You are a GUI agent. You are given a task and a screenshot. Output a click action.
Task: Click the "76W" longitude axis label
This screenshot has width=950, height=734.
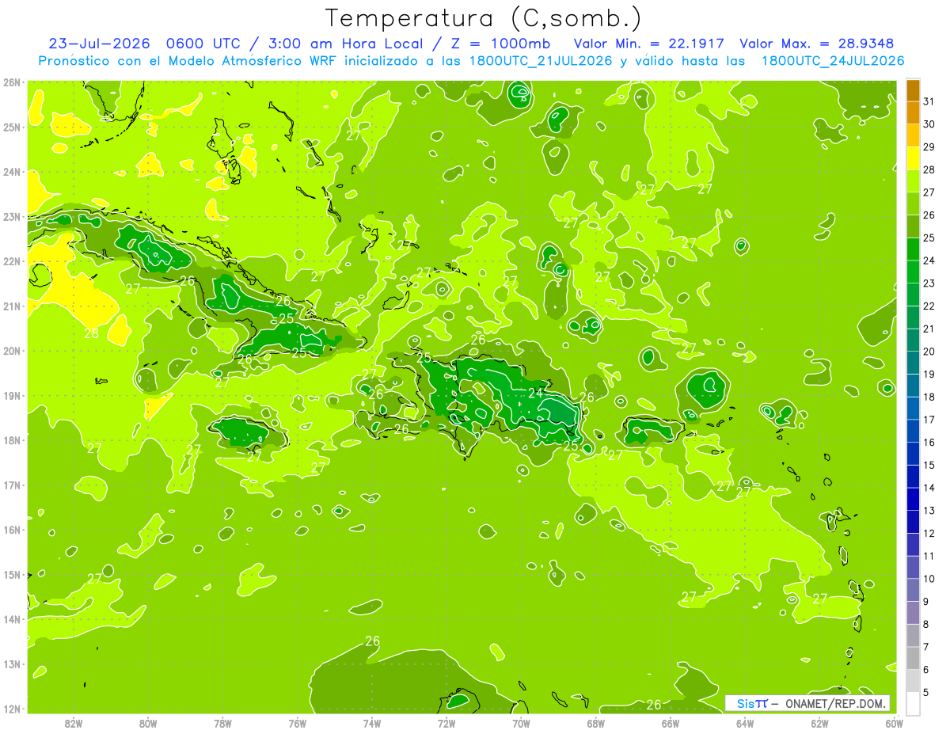point(298,723)
